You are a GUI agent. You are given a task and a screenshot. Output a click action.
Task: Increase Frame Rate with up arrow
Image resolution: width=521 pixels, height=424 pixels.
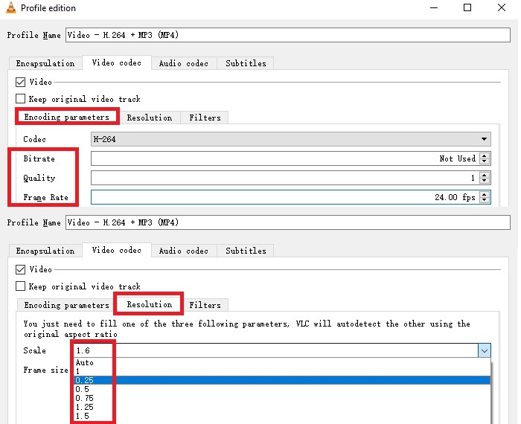485,194
